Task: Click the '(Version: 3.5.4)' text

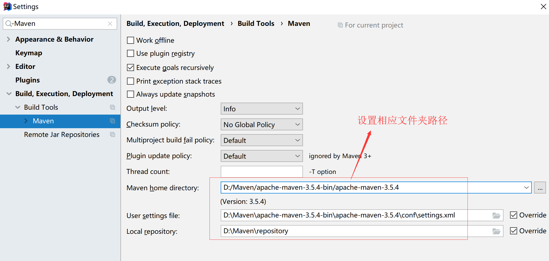Action: coord(243,202)
